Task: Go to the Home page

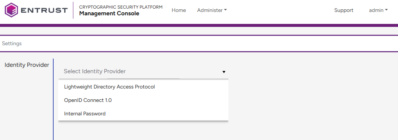Action: (x=179, y=10)
